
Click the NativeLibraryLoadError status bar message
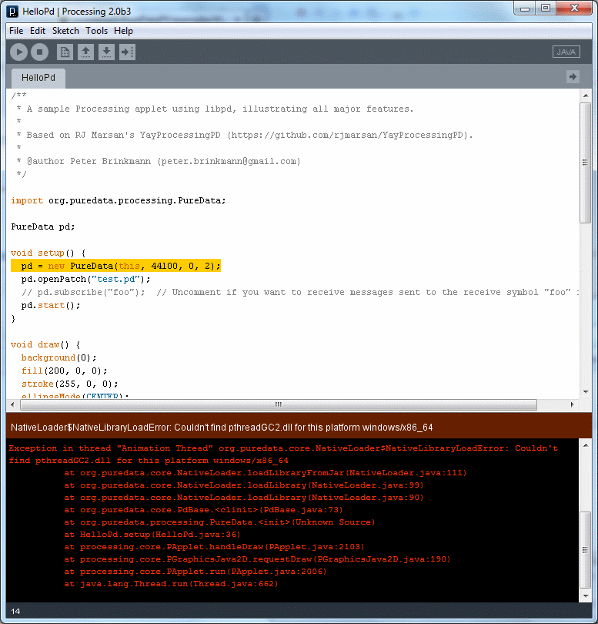[222, 428]
